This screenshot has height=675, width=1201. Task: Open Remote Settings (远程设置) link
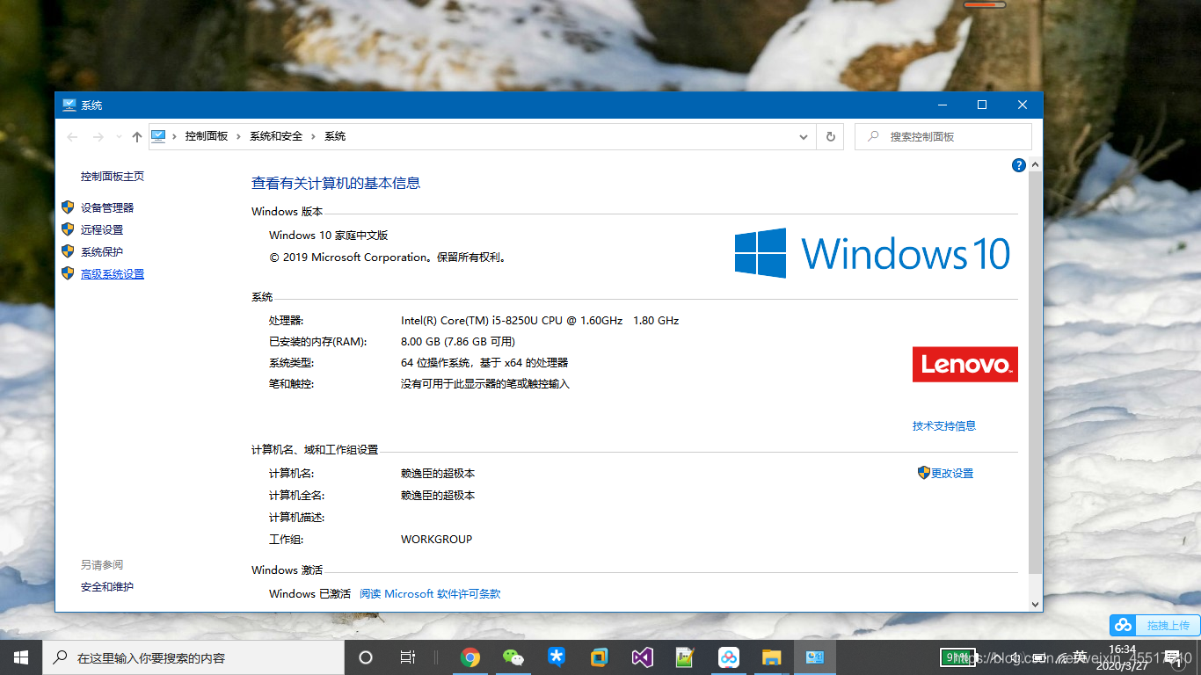coord(102,230)
